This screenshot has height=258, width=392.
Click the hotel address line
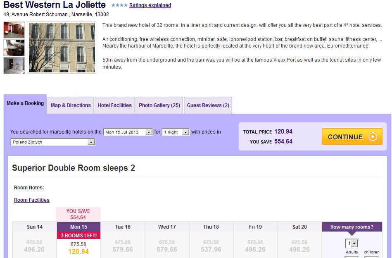pos(56,14)
